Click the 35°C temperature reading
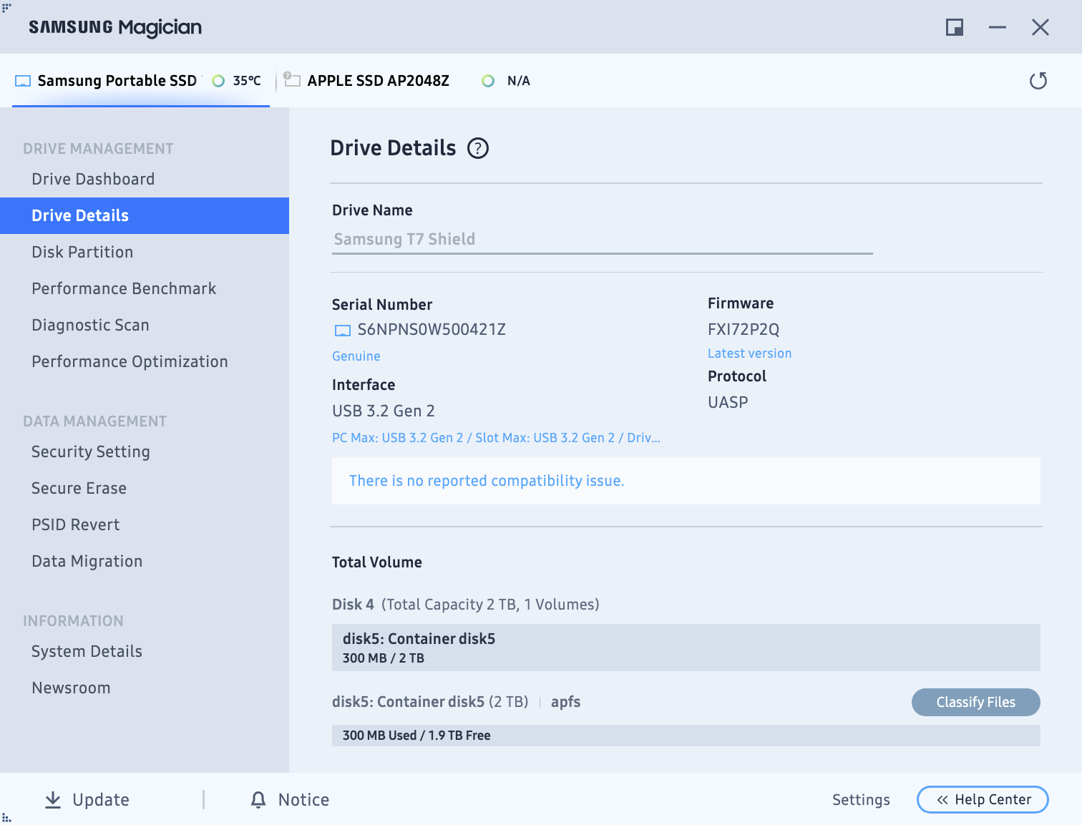This screenshot has width=1082, height=825. click(247, 81)
